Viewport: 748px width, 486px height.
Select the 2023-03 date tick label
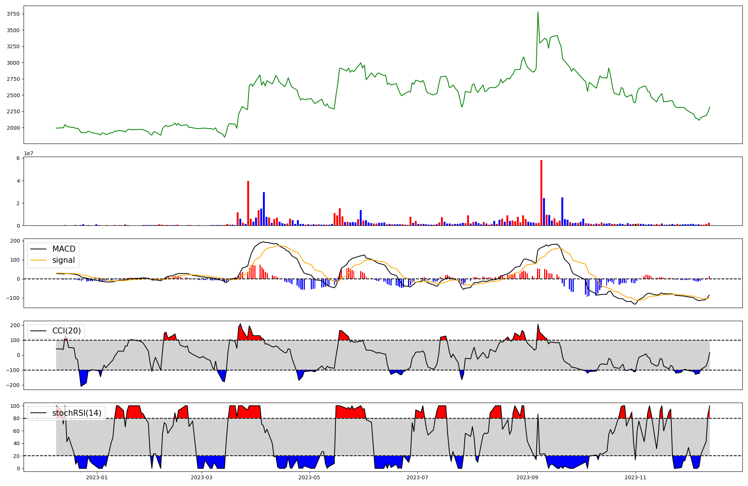coord(202,477)
